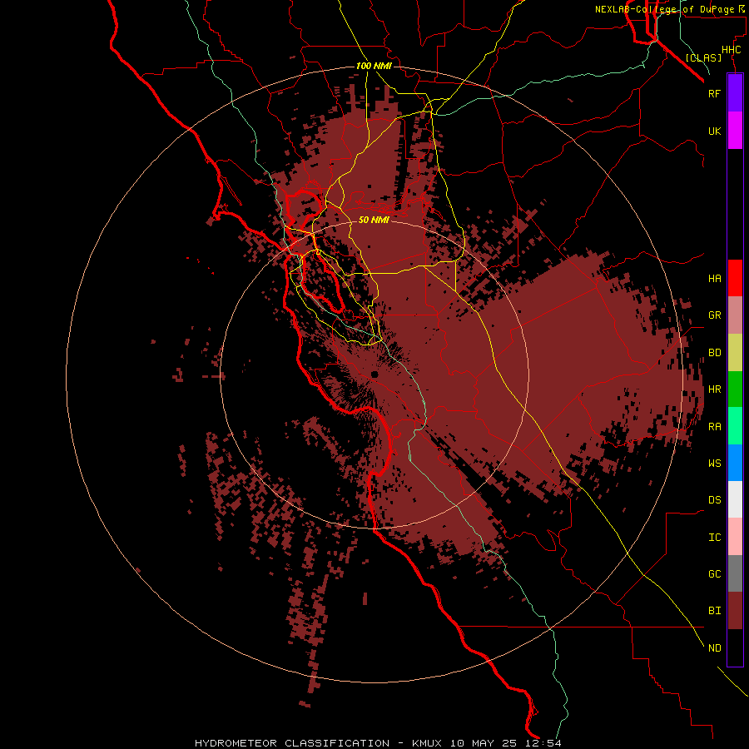Click the IC legend label
This screenshot has height=749, width=749.
pos(714,538)
